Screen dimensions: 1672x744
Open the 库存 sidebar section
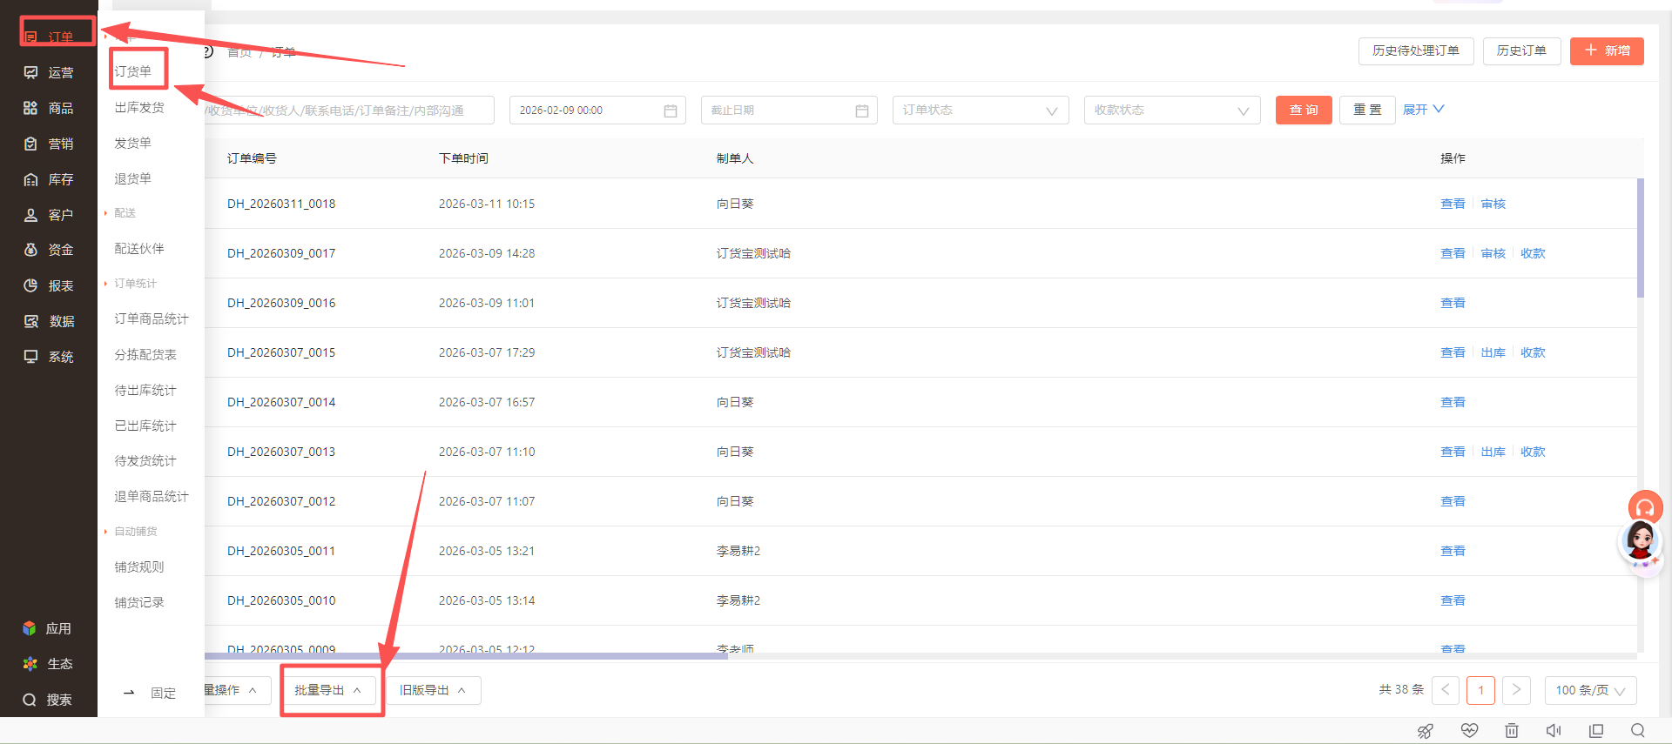click(49, 179)
